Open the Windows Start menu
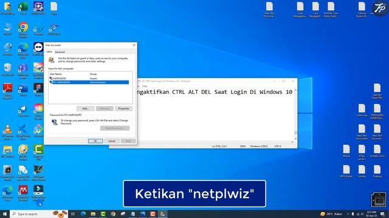389x218 pixels. 5,214
